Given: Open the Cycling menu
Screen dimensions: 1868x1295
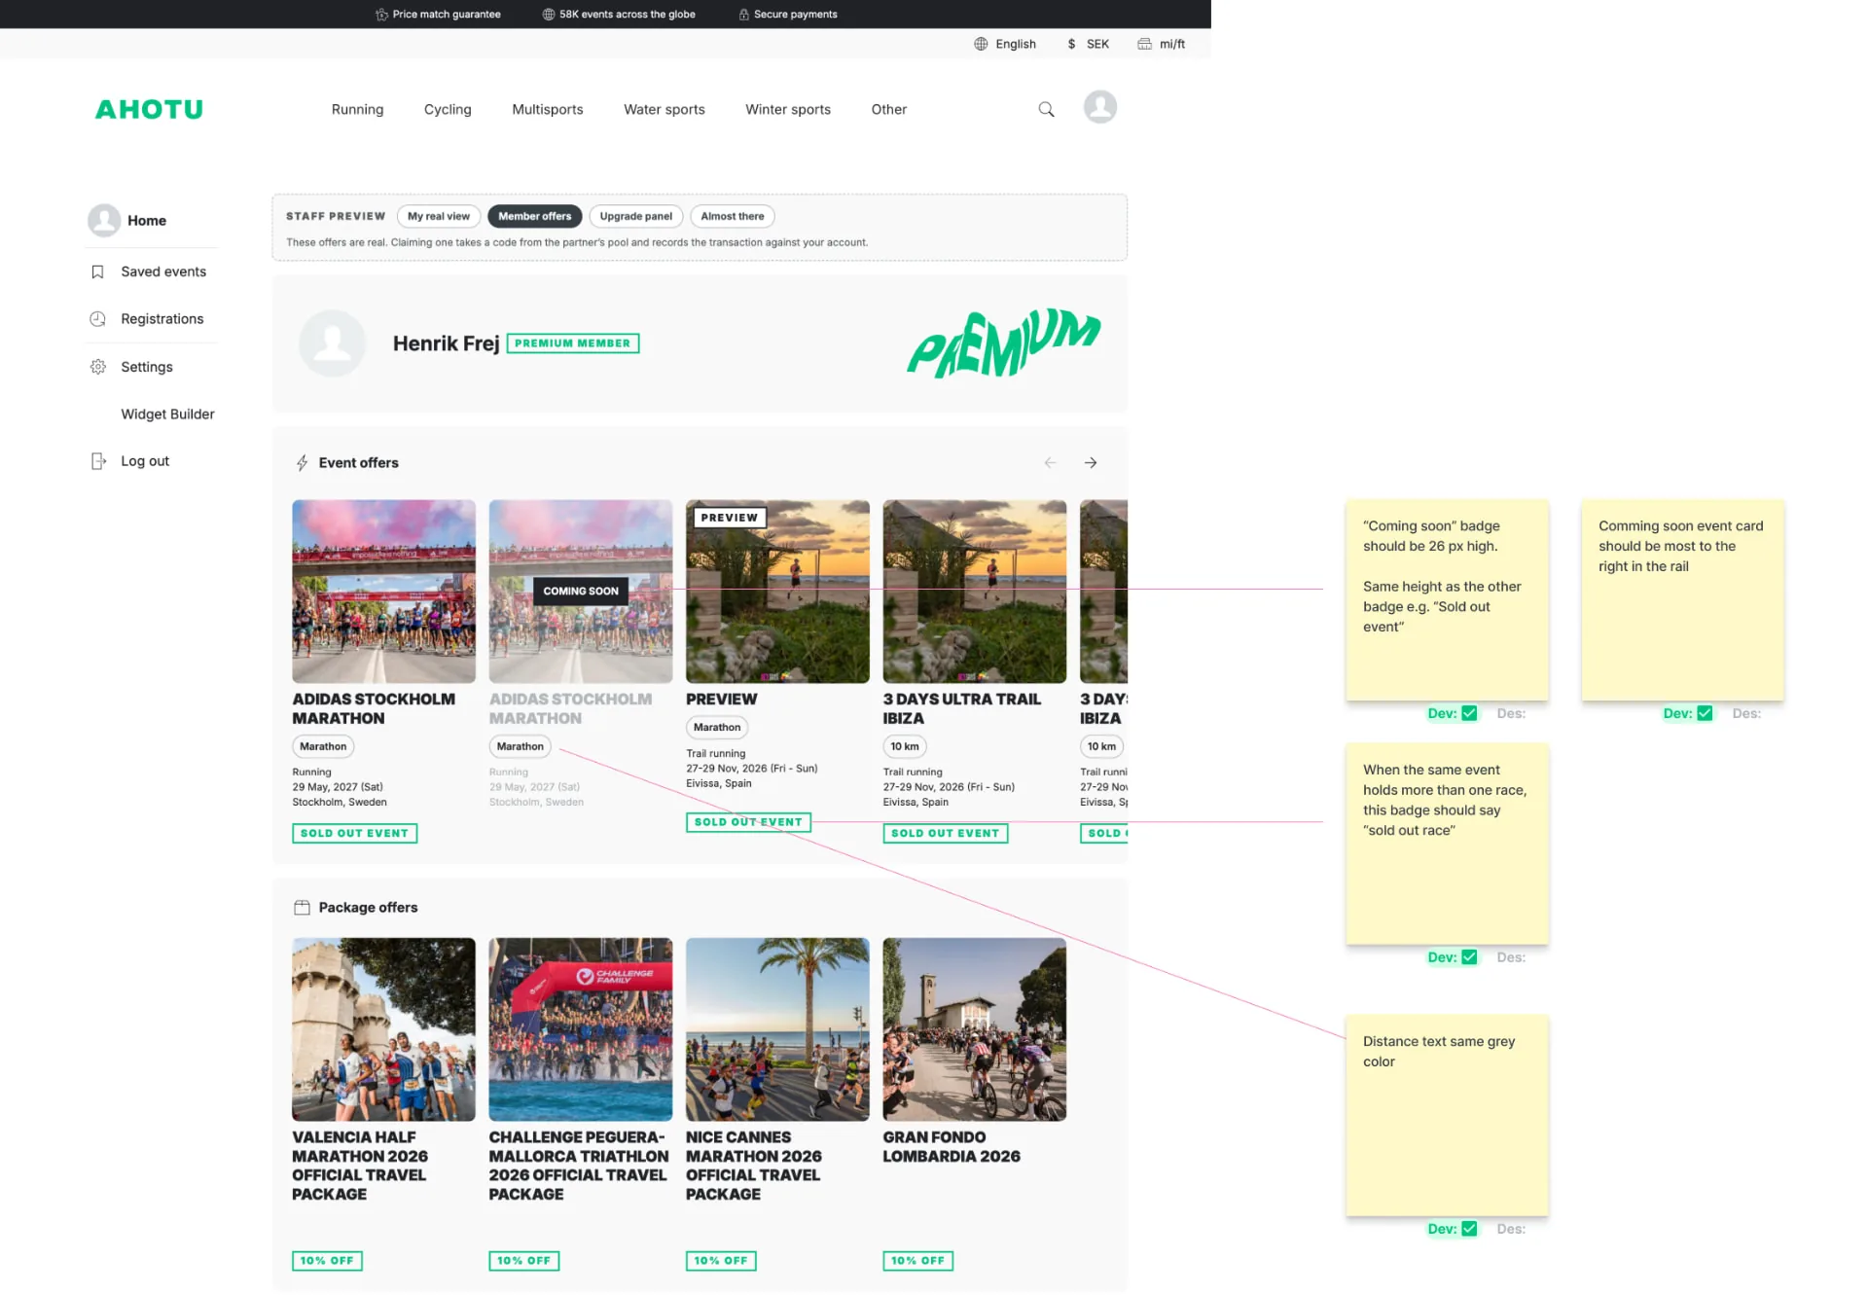Looking at the screenshot, I should pos(448,109).
